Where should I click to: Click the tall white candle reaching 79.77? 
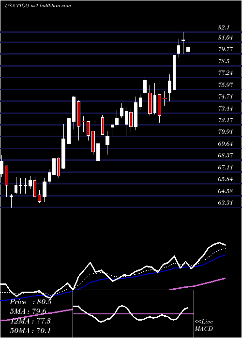pyautogui.click(x=174, y=72)
